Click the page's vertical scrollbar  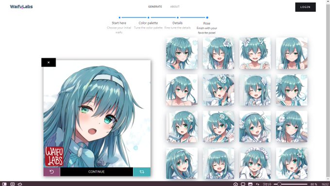[x=328, y=91]
